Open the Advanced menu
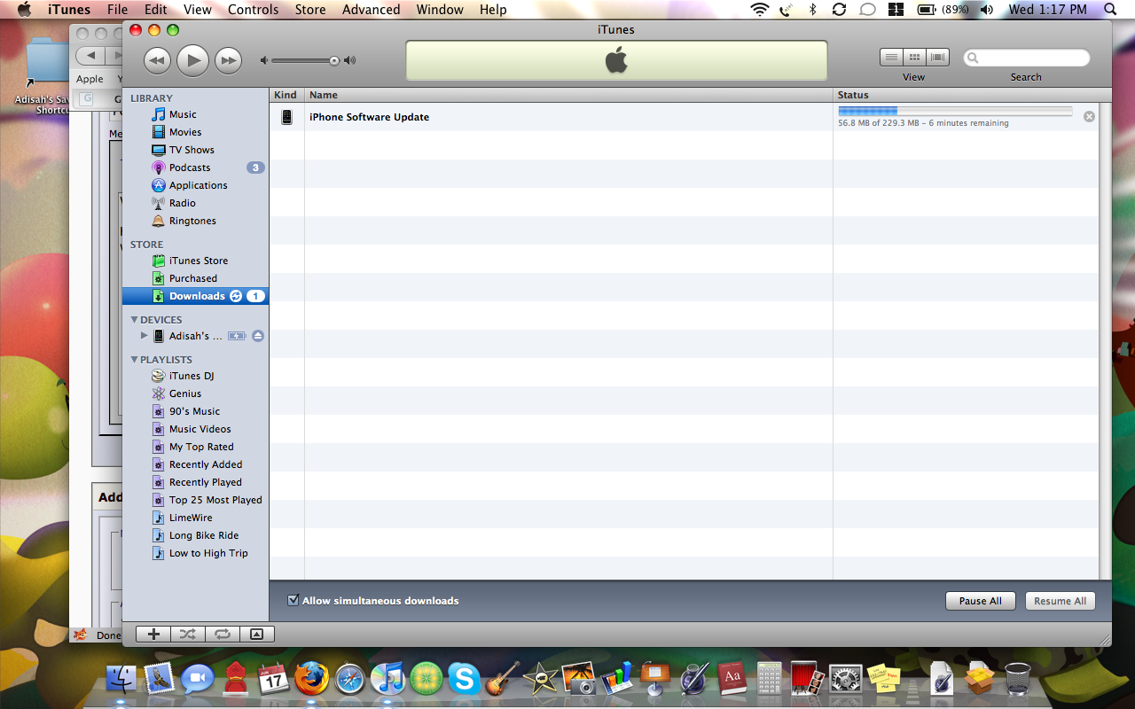This screenshot has width=1135, height=709. (x=372, y=10)
